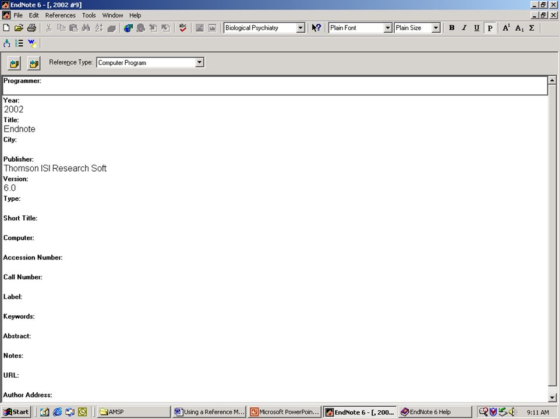Screen dimensions: 559x419
Task: Toggle Superscript formatting
Action: tap(506, 28)
